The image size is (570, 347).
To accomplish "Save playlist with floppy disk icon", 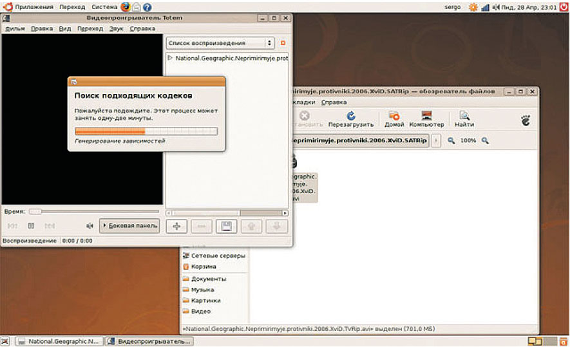I will click(x=226, y=226).
